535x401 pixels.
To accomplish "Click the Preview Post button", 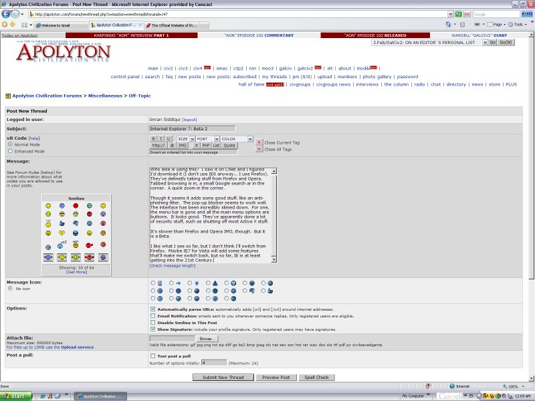I will (276, 378).
